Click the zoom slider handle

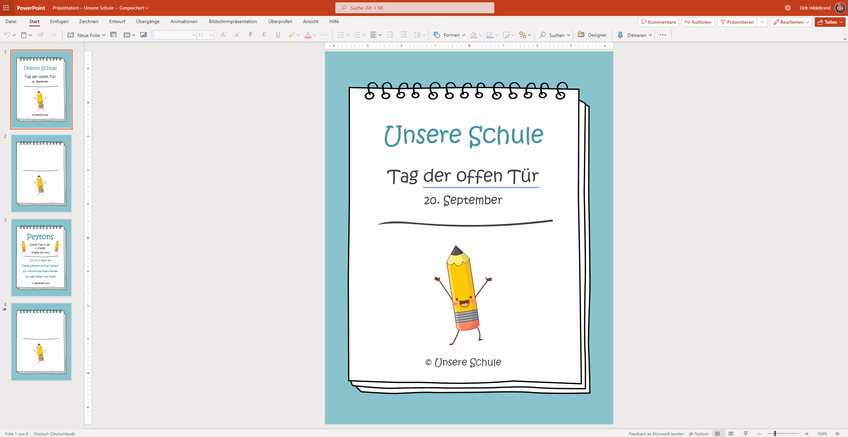click(775, 434)
